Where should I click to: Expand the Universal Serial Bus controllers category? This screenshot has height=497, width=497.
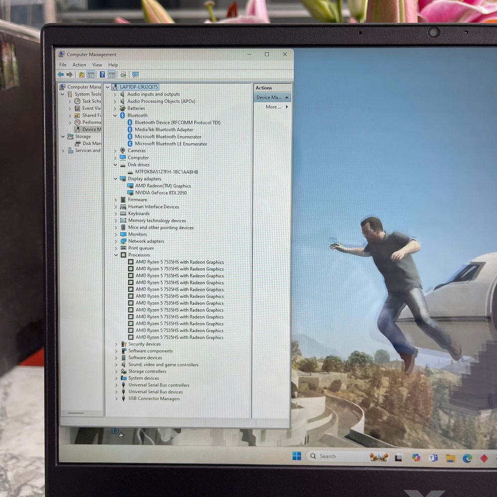[116, 385]
